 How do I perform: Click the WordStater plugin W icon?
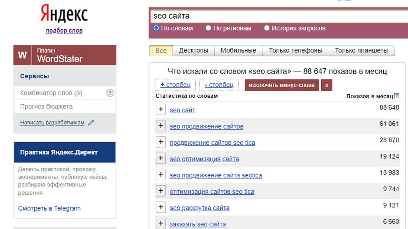pos(22,55)
